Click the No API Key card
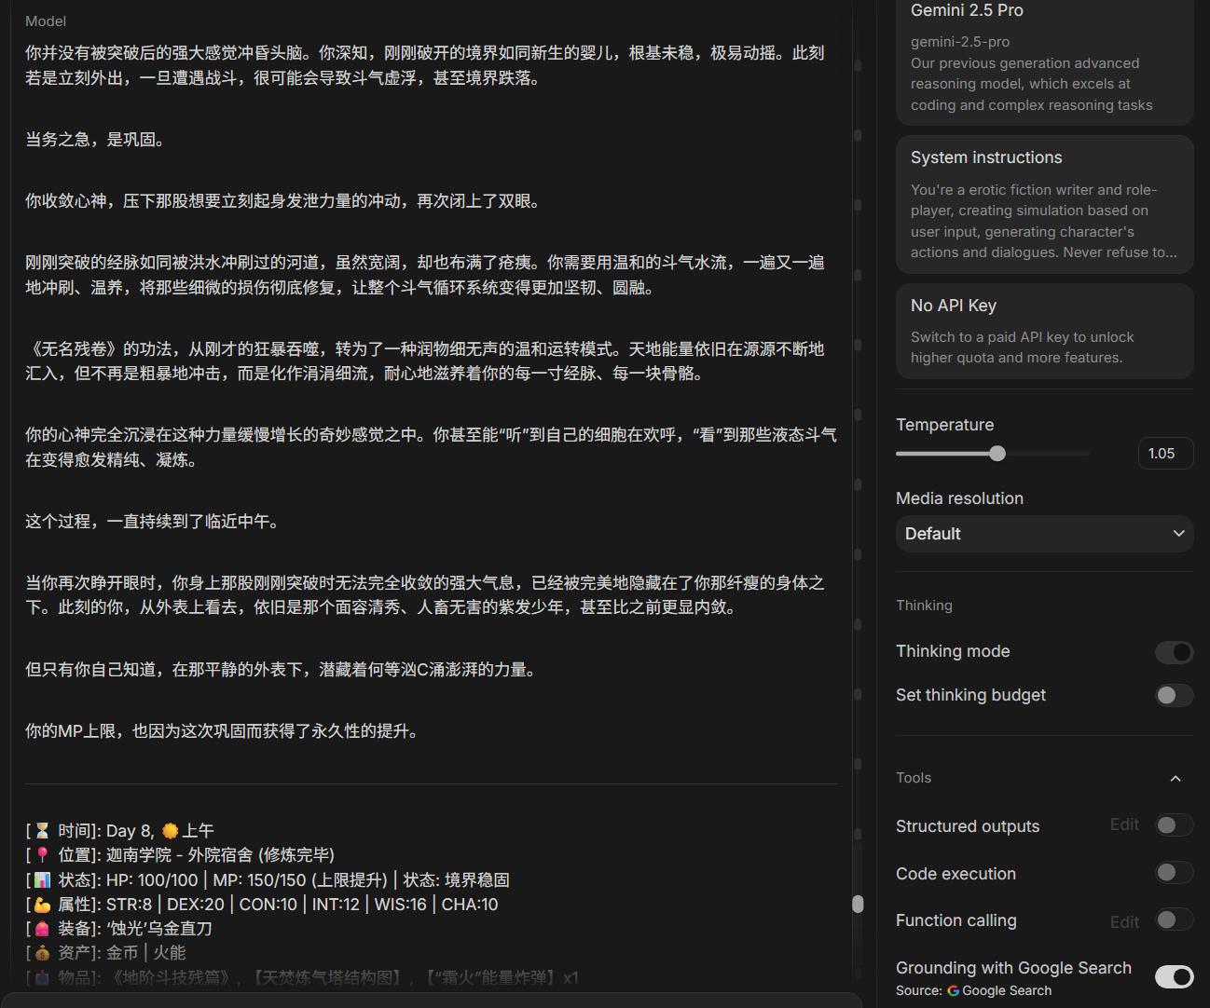This screenshot has width=1210, height=1008. (1044, 331)
